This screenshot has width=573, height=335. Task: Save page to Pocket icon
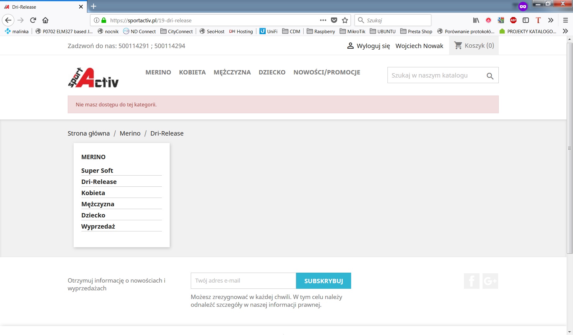pos(334,20)
